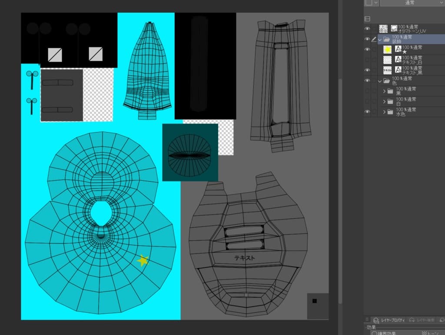Switch to the レイヤー検索 tab
Screen dimensions: 445x335
click(422, 320)
